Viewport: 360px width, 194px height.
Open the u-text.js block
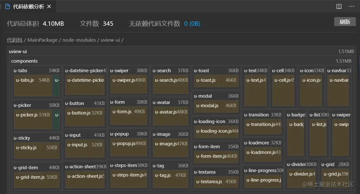(256, 91)
